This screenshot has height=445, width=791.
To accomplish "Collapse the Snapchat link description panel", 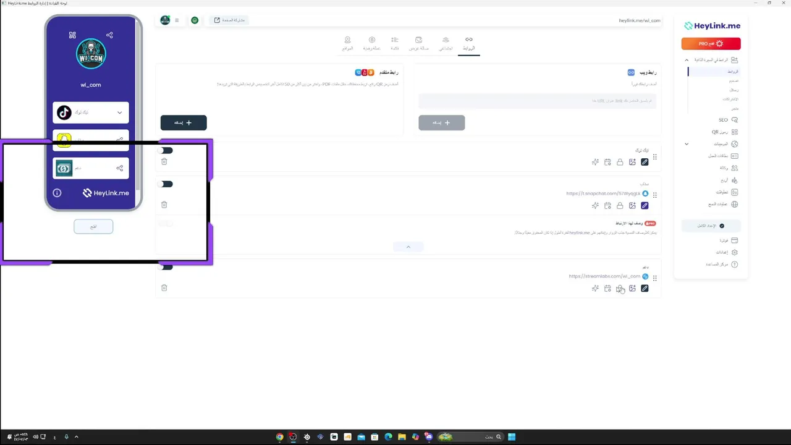I will pyautogui.click(x=408, y=247).
